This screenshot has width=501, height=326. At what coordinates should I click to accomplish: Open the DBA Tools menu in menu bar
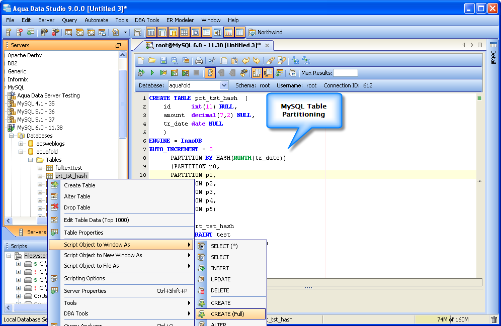147,20
